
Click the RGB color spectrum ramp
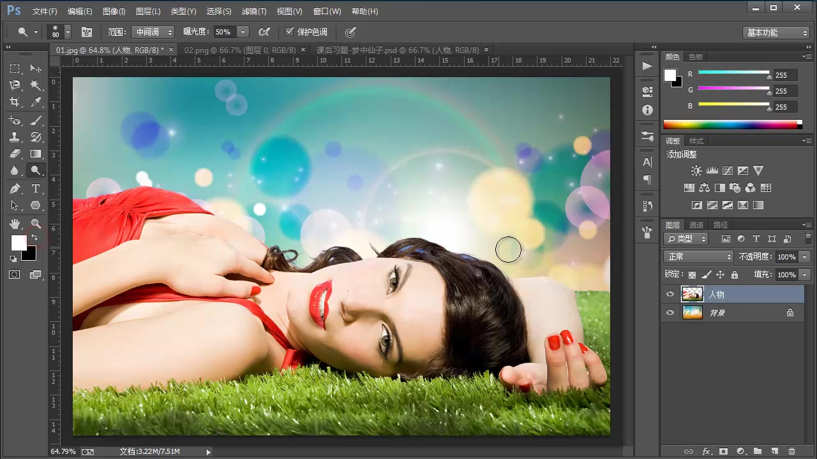[732, 124]
